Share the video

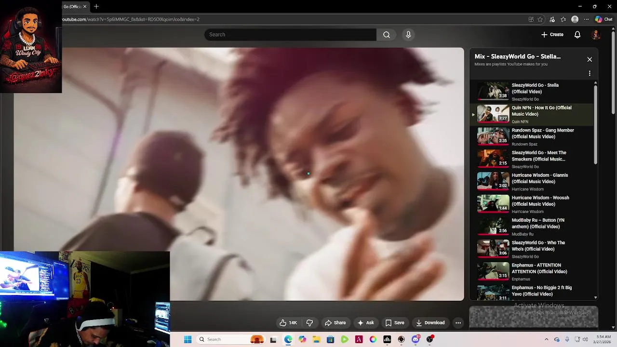[335, 323]
